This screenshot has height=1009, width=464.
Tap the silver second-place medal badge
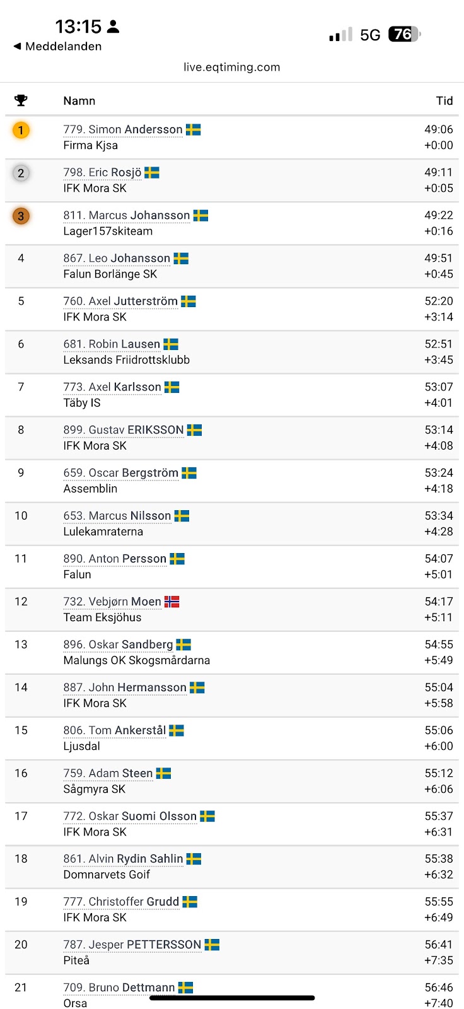coord(21,173)
